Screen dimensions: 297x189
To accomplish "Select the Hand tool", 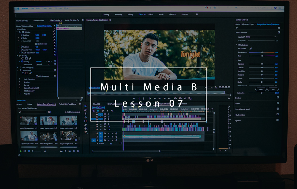I will tap(86, 129).
